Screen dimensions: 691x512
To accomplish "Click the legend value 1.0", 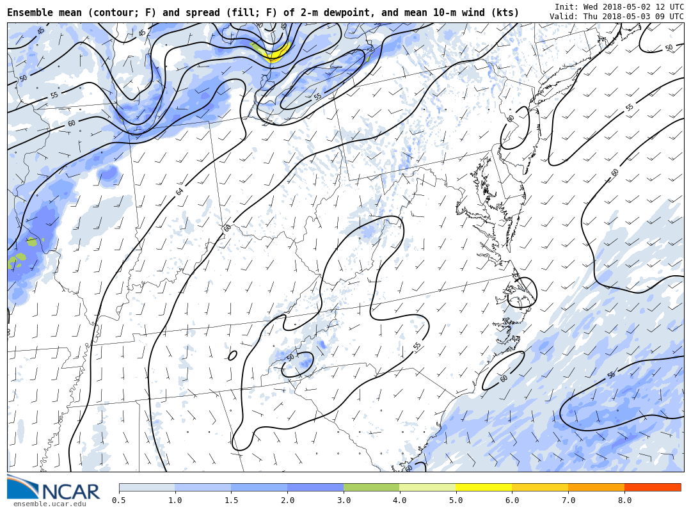I will 175,500.
